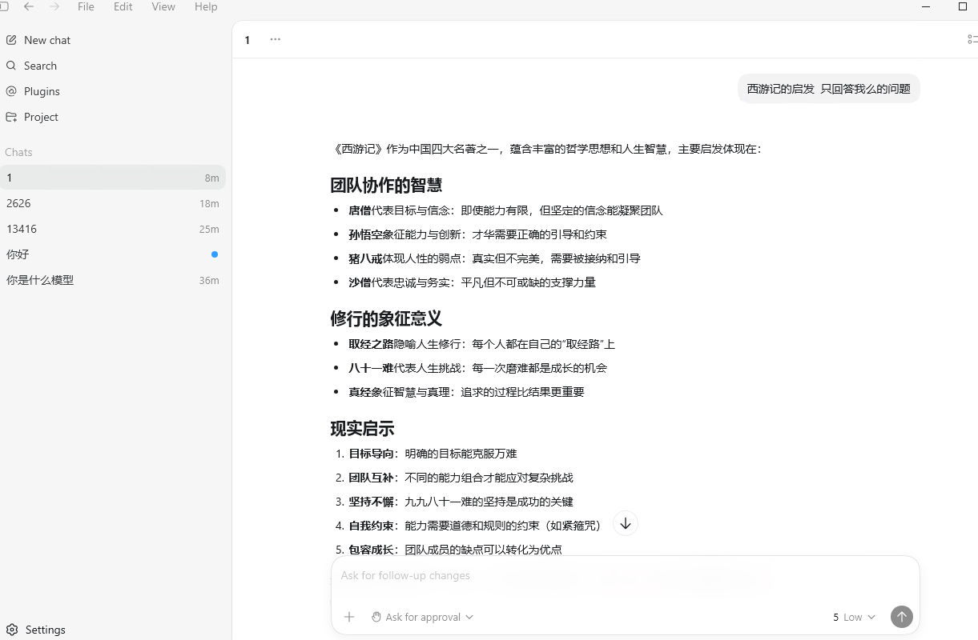Screen dimensions: 978x640
Task: Open the Help menu
Action: [206, 6]
